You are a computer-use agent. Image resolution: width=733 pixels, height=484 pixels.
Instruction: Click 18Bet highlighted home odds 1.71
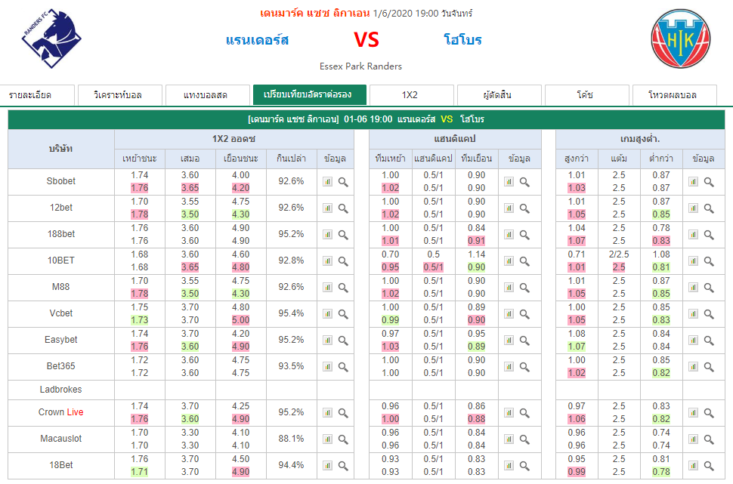[139, 472]
